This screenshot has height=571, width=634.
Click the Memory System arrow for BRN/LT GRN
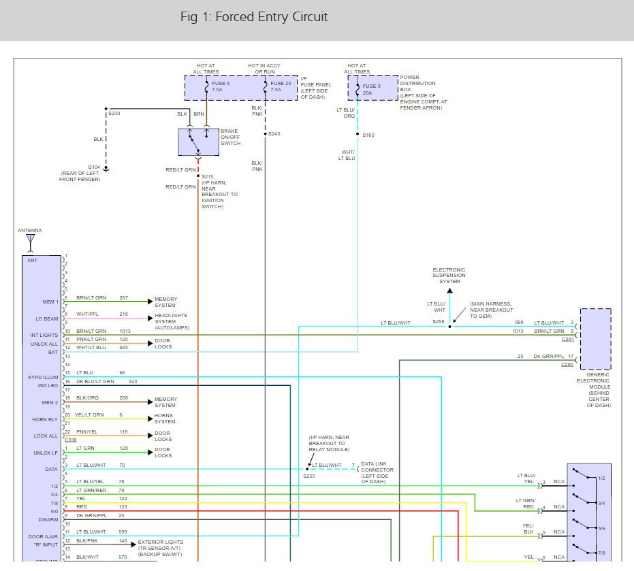pos(150,301)
